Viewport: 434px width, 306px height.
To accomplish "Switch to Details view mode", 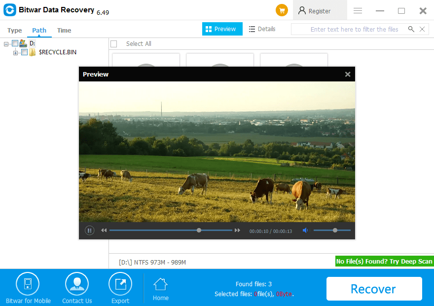I will tap(262, 29).
